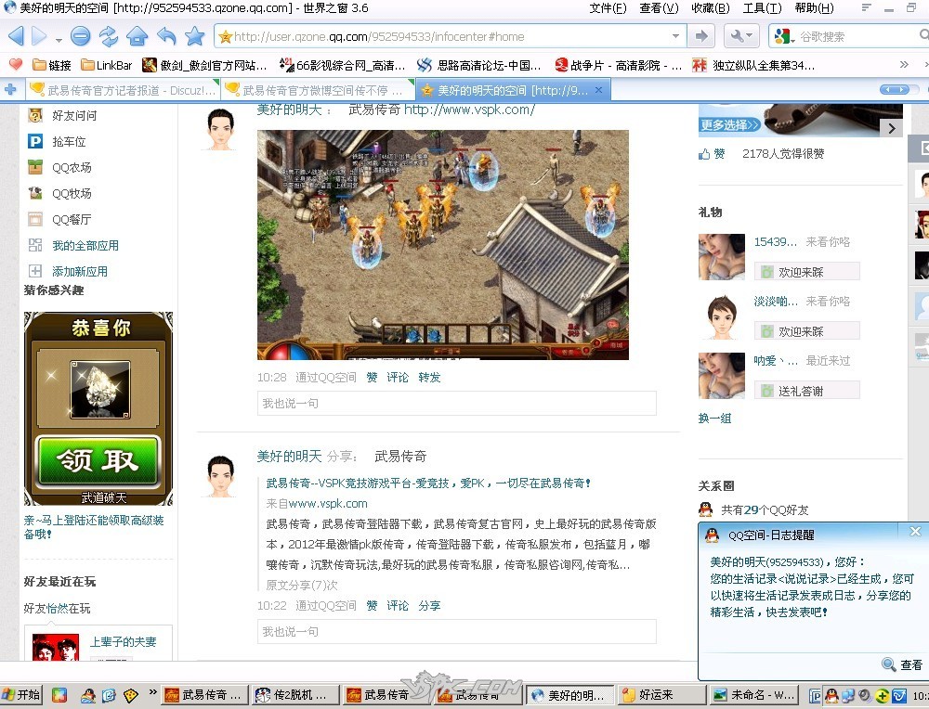Viewport: 929px width, 709px height.
Task: Click 分享 under the 10:22 post
Action: coord(429,605)
